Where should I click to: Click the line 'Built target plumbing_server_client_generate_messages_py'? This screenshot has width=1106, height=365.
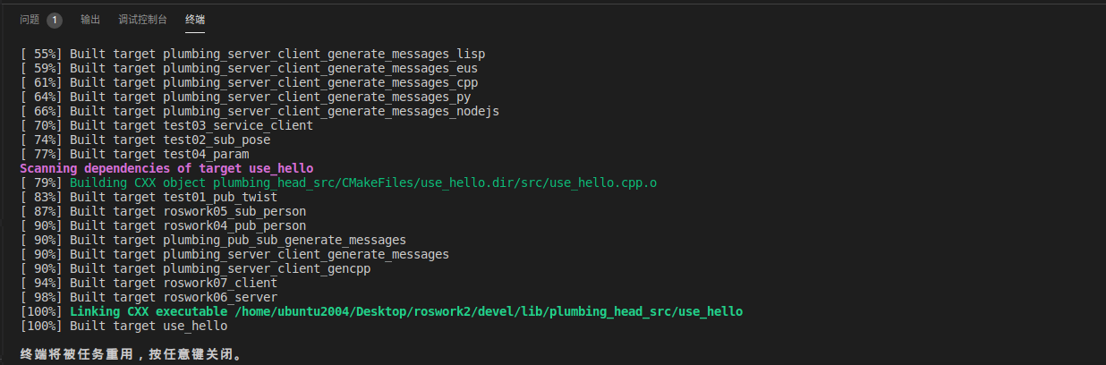pyautogui.click(x=245, y=97)
